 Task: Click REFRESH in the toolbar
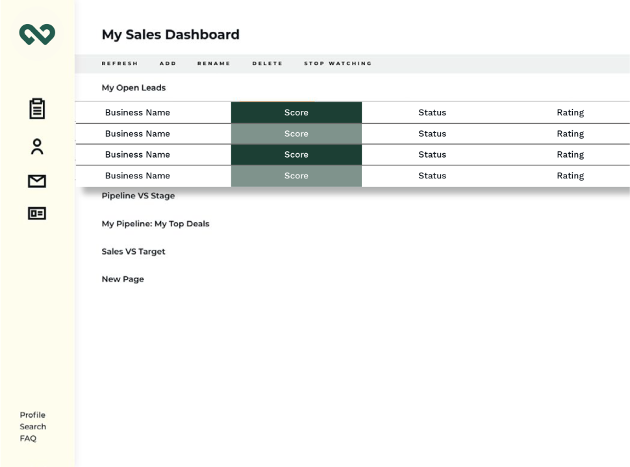120,64
